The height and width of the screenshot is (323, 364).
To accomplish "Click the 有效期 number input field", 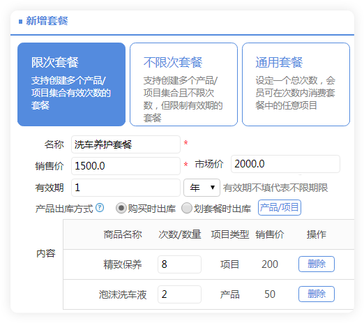I will 126,188.
